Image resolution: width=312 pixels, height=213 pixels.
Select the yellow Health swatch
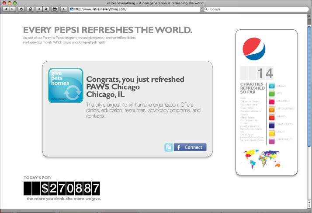(x=272, y=133)
